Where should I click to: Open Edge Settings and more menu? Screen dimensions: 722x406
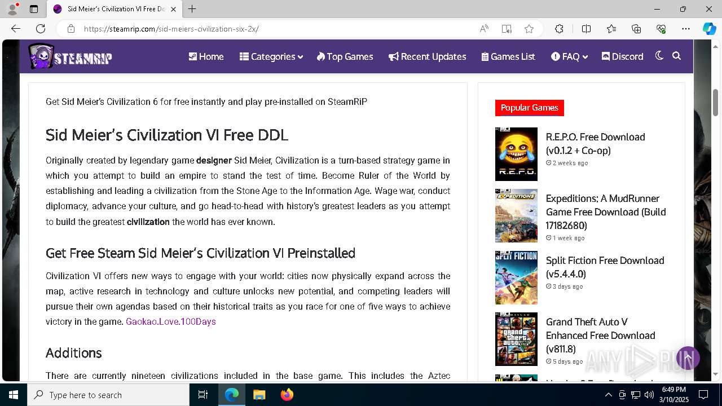pyautogui.click(x=686, y=29)
